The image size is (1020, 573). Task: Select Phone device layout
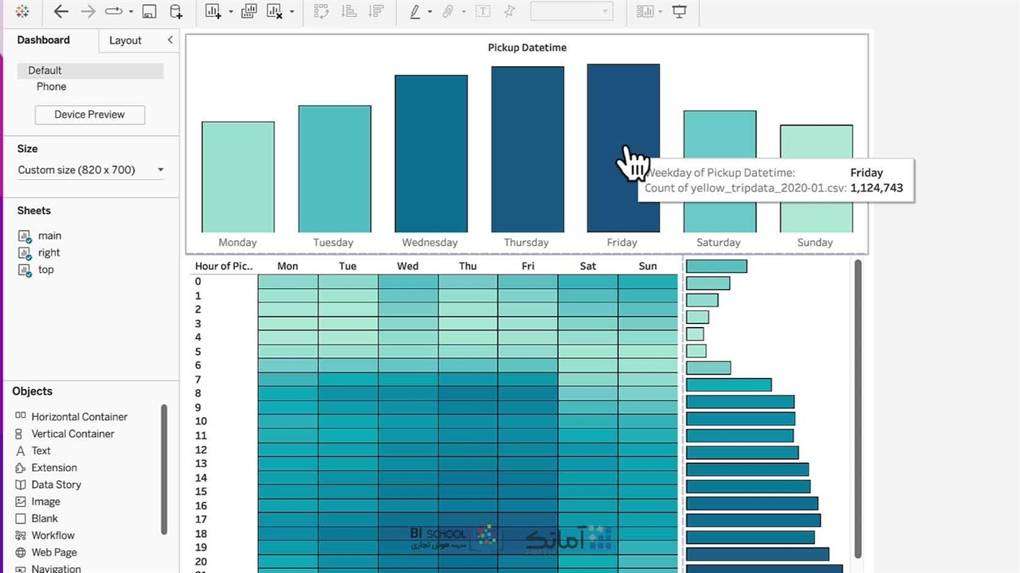pos(51,87)
